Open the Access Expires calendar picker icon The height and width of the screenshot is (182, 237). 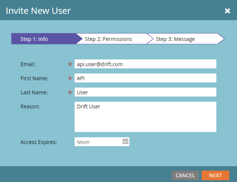coord(125,142)
